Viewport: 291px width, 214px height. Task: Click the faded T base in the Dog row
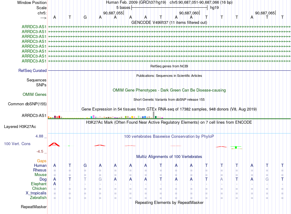click(x=85, y=179)
